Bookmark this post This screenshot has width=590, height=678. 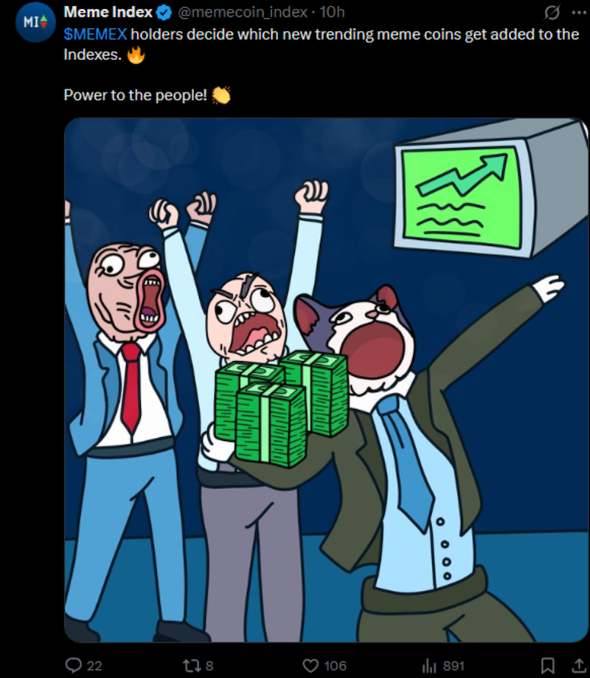548,665
